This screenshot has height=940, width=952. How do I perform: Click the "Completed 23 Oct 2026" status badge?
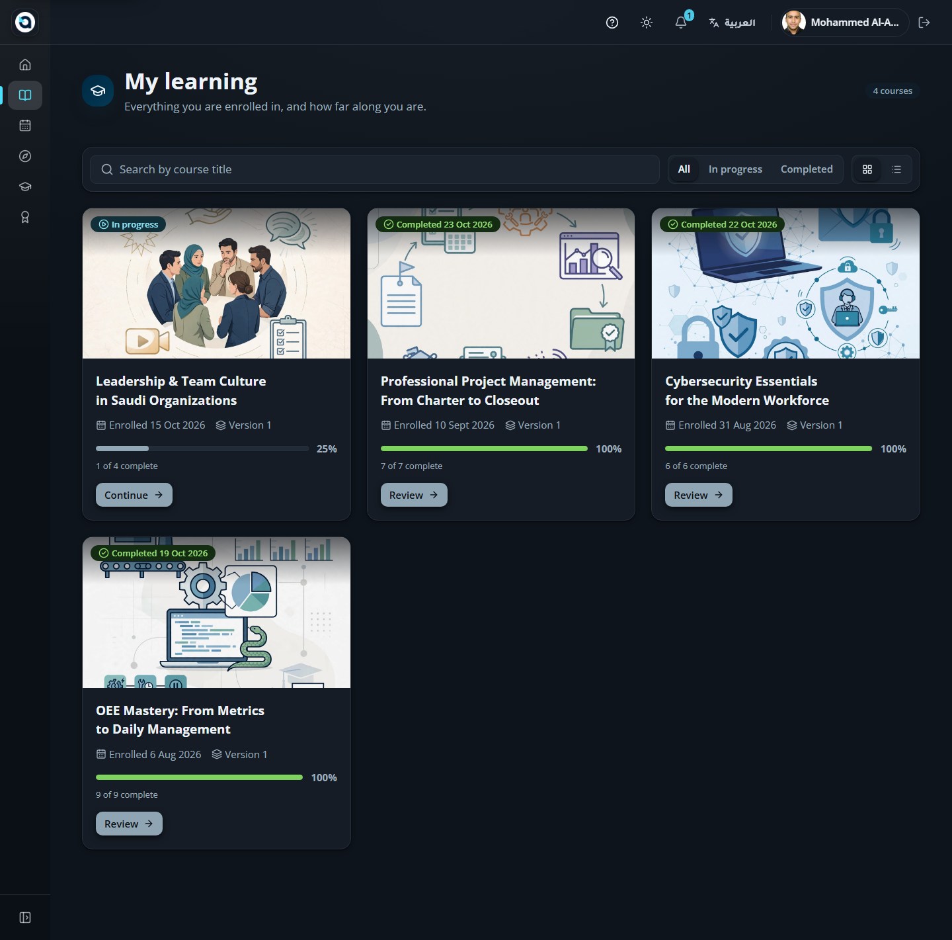(x=438, y=224)
